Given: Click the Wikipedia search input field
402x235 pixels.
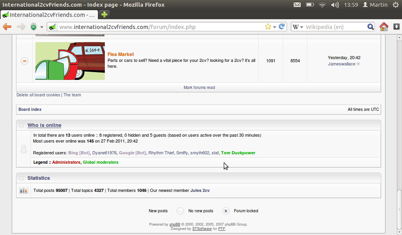Looking at the screenshot, I should (335, 27).
